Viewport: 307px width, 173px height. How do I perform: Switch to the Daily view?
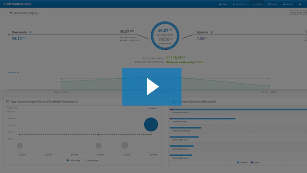point(300,13)
